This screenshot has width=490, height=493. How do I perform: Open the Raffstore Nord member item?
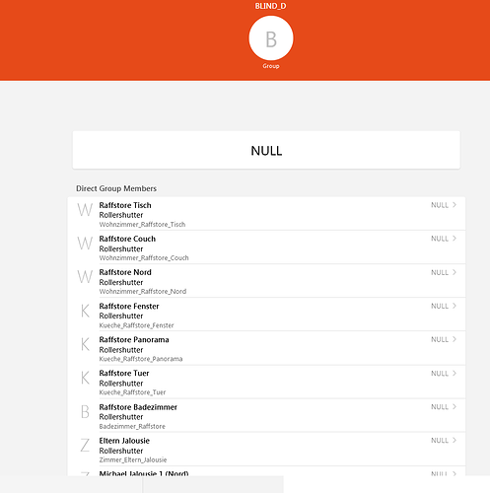click(x=266, y=281)
